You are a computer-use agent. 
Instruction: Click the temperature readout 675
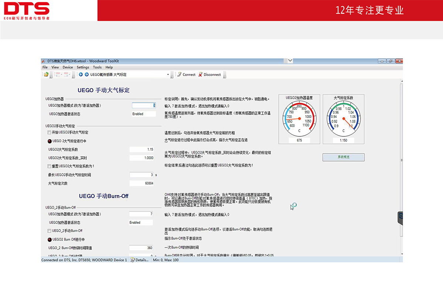pyautogui.click(x=300, y=140)
